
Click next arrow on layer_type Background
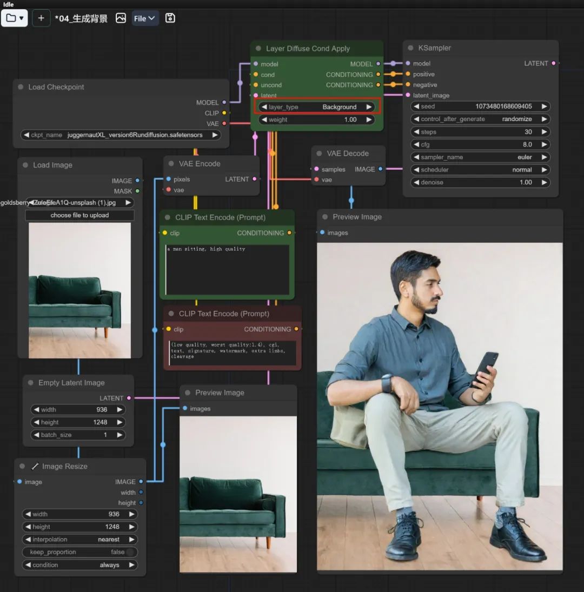369,107
